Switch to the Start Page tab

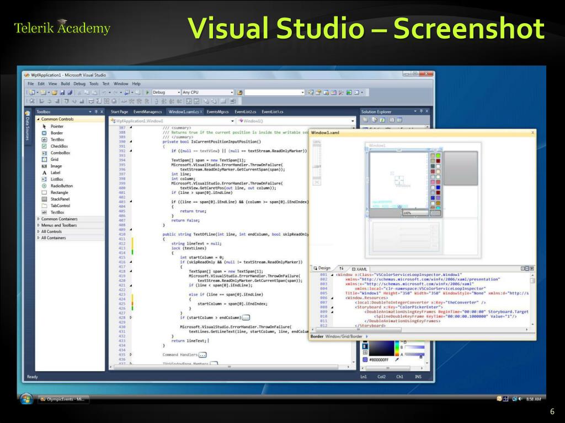[119, 112]
